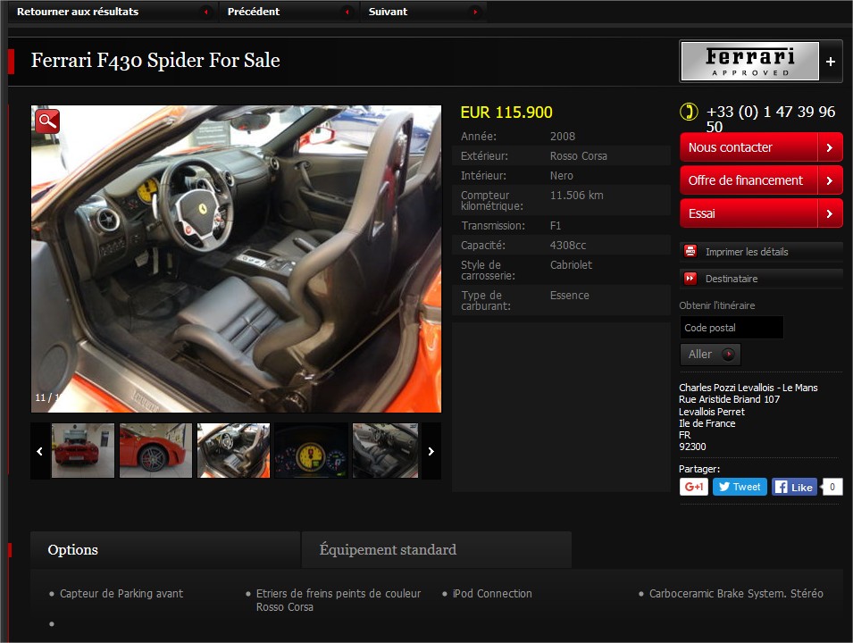853x643 pixels.
Task: Go to Précédent listing
Action: click(254, 12)
